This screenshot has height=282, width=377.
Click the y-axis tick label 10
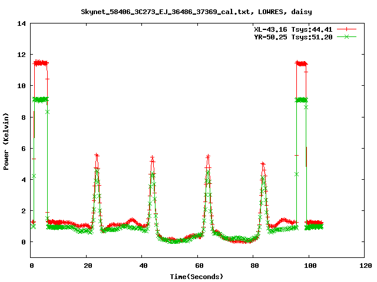tap(22, 86)
